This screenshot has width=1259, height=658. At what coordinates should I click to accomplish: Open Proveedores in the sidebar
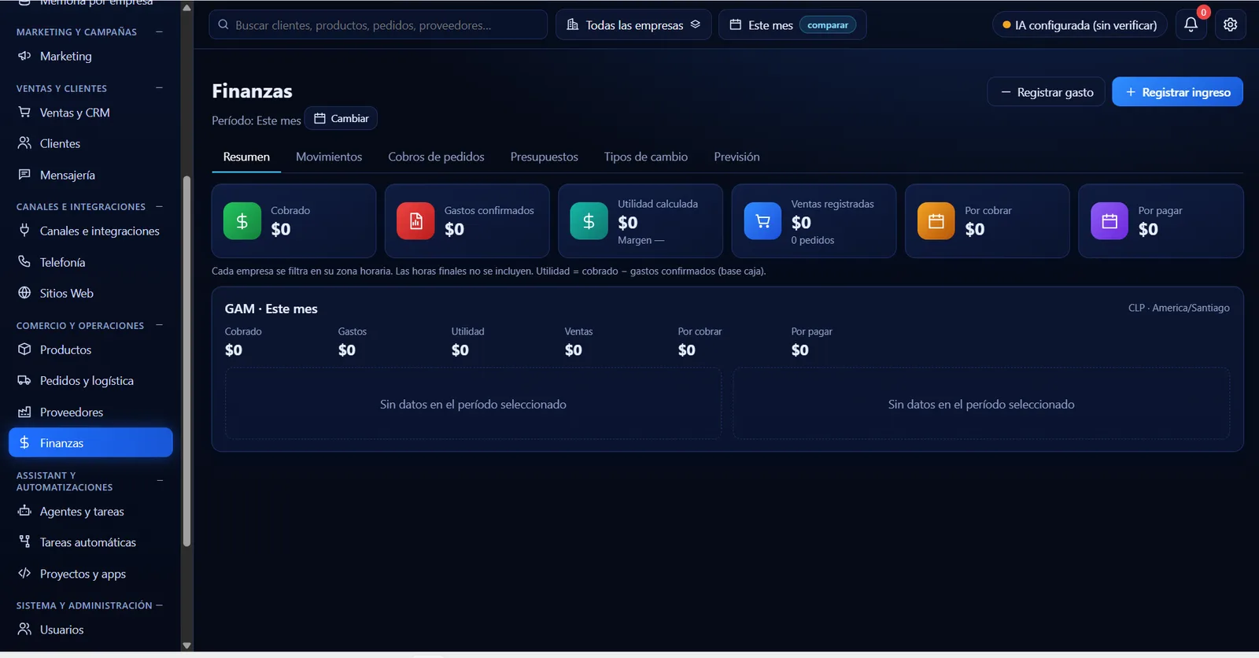pos(90,412)
